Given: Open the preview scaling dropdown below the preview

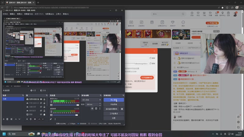Looking at the screenshot, I should point(28,86).
